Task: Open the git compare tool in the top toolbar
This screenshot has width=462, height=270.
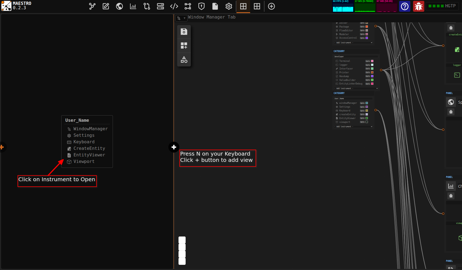Action: coord(147,6)
